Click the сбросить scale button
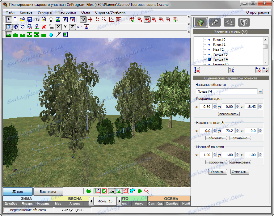Screen dimensions: 274x216 pyautogui.click(x=216, y=162)
